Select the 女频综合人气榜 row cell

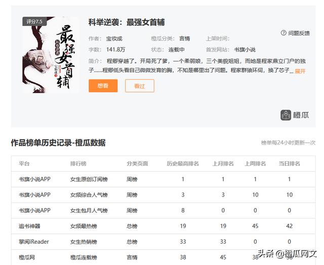pyautogui.click(x=89, y=195)
